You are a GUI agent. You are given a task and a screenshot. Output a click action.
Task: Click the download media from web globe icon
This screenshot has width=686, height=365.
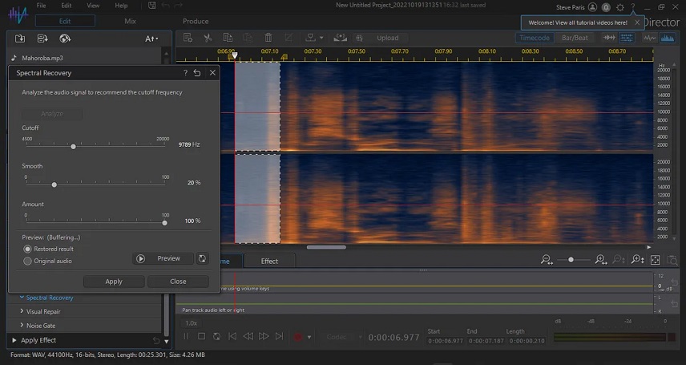(x=65, y=39)
